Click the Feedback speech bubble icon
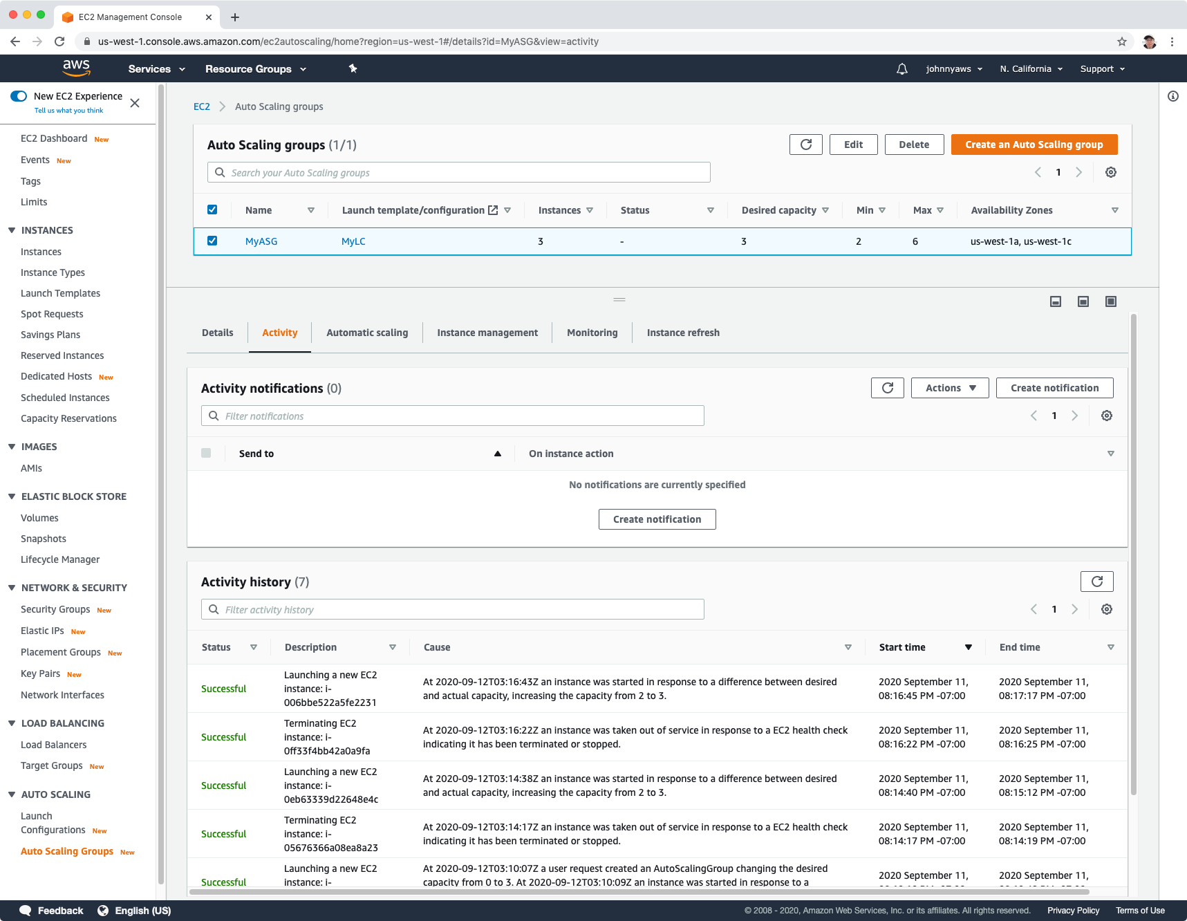Image resolution: width=1187 pixels, height=921 pixels. 26,911
